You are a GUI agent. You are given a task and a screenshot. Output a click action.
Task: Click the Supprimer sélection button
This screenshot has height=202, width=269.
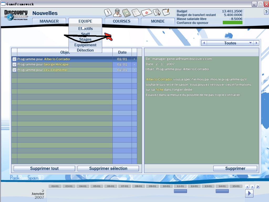pyautogui.click(x=108, y=169)
